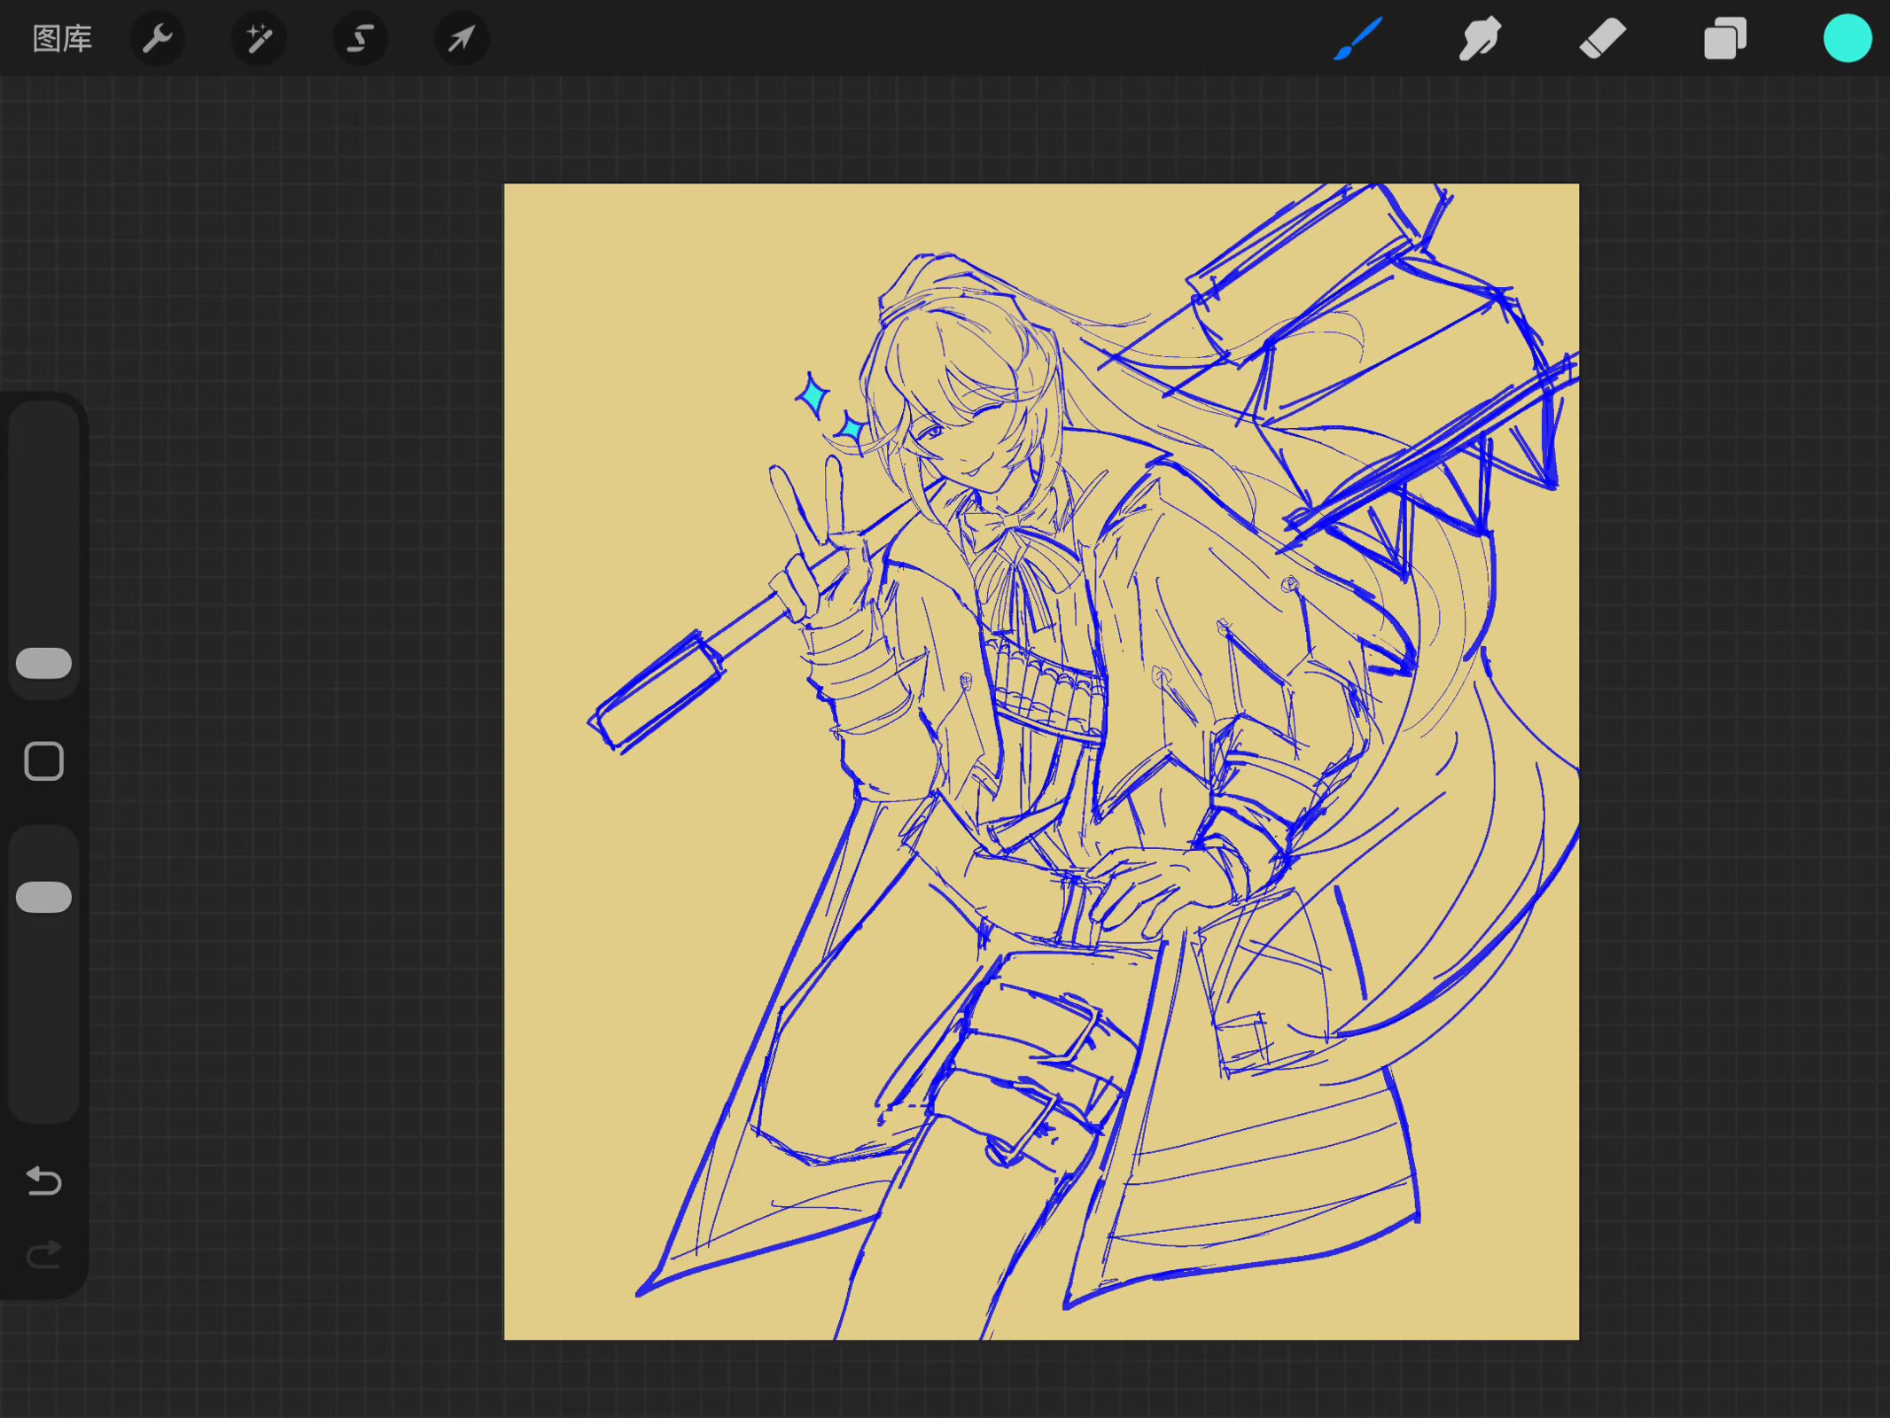Image resolution: width=1890 pixels, height=1418 pixels.
Task: Select the Brush tool
Action: tap(1357, 39)
